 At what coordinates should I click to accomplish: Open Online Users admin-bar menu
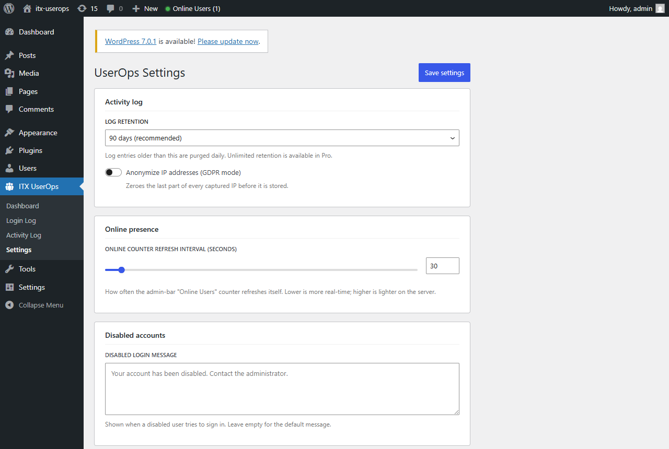click(x=192, y=8)
